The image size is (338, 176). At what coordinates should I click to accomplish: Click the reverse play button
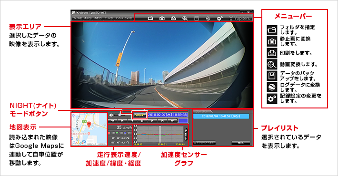click(x=132, y=121)
